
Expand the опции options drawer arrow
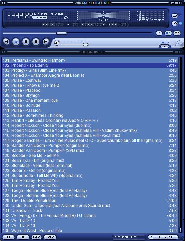click(x=165, y=46)
